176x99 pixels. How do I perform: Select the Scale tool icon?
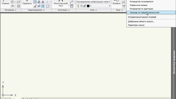[x=35, y=2]
